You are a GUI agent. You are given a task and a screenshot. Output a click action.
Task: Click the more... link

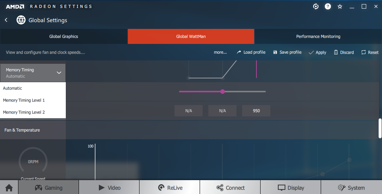[220, 52]
